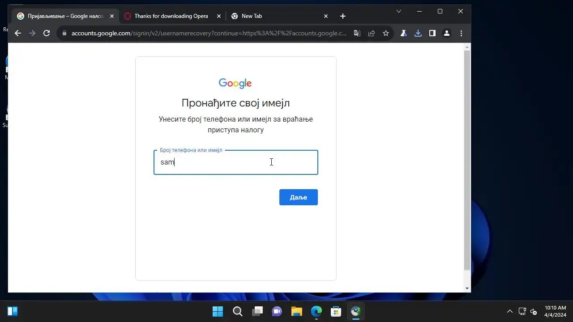Show hidden system tray icons
The height and width of the screenshot is (322, 573).
(x=509, y=311)
